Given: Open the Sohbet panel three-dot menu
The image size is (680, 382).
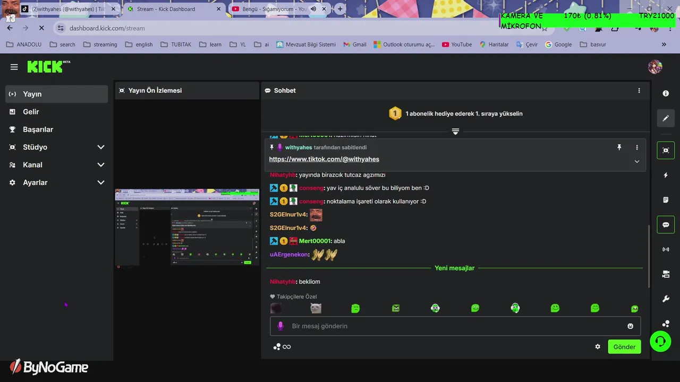Looking at the screenshot, I should 639,91.
